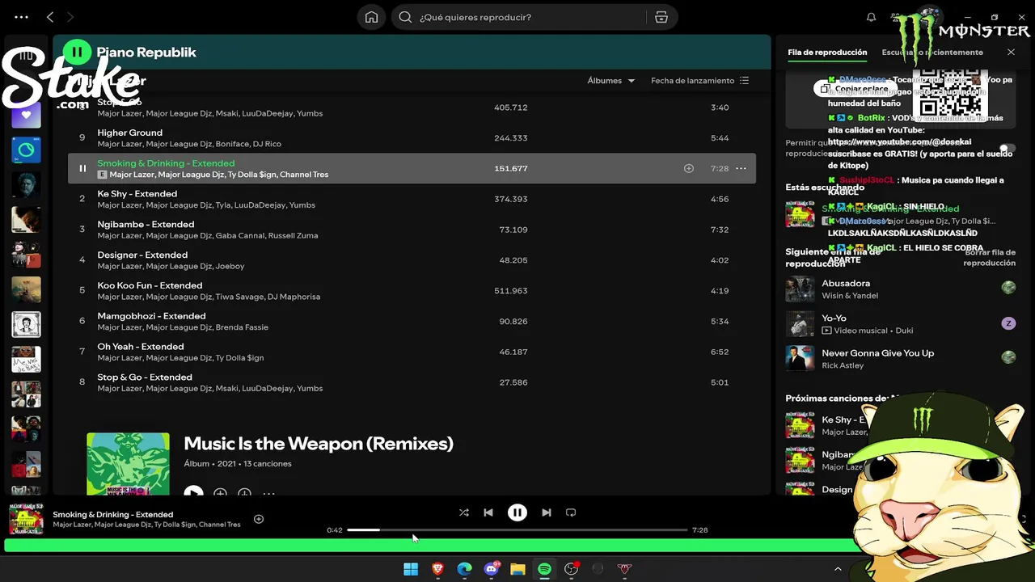Open the Browse icon in search bar
Screen dimensions: 1035x582
point(661,17)
